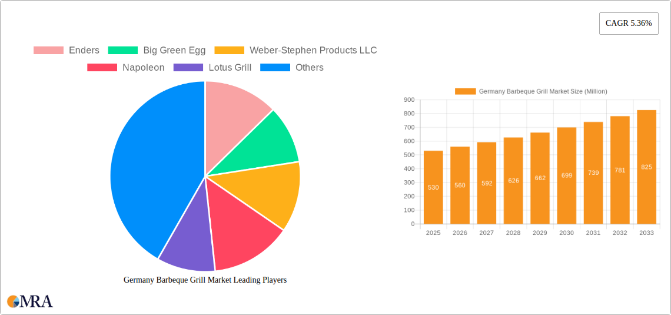Viewport: 671px width, 315px height.
Task: Toggle the Lotus Grill legend label
Action: (230, 68)
